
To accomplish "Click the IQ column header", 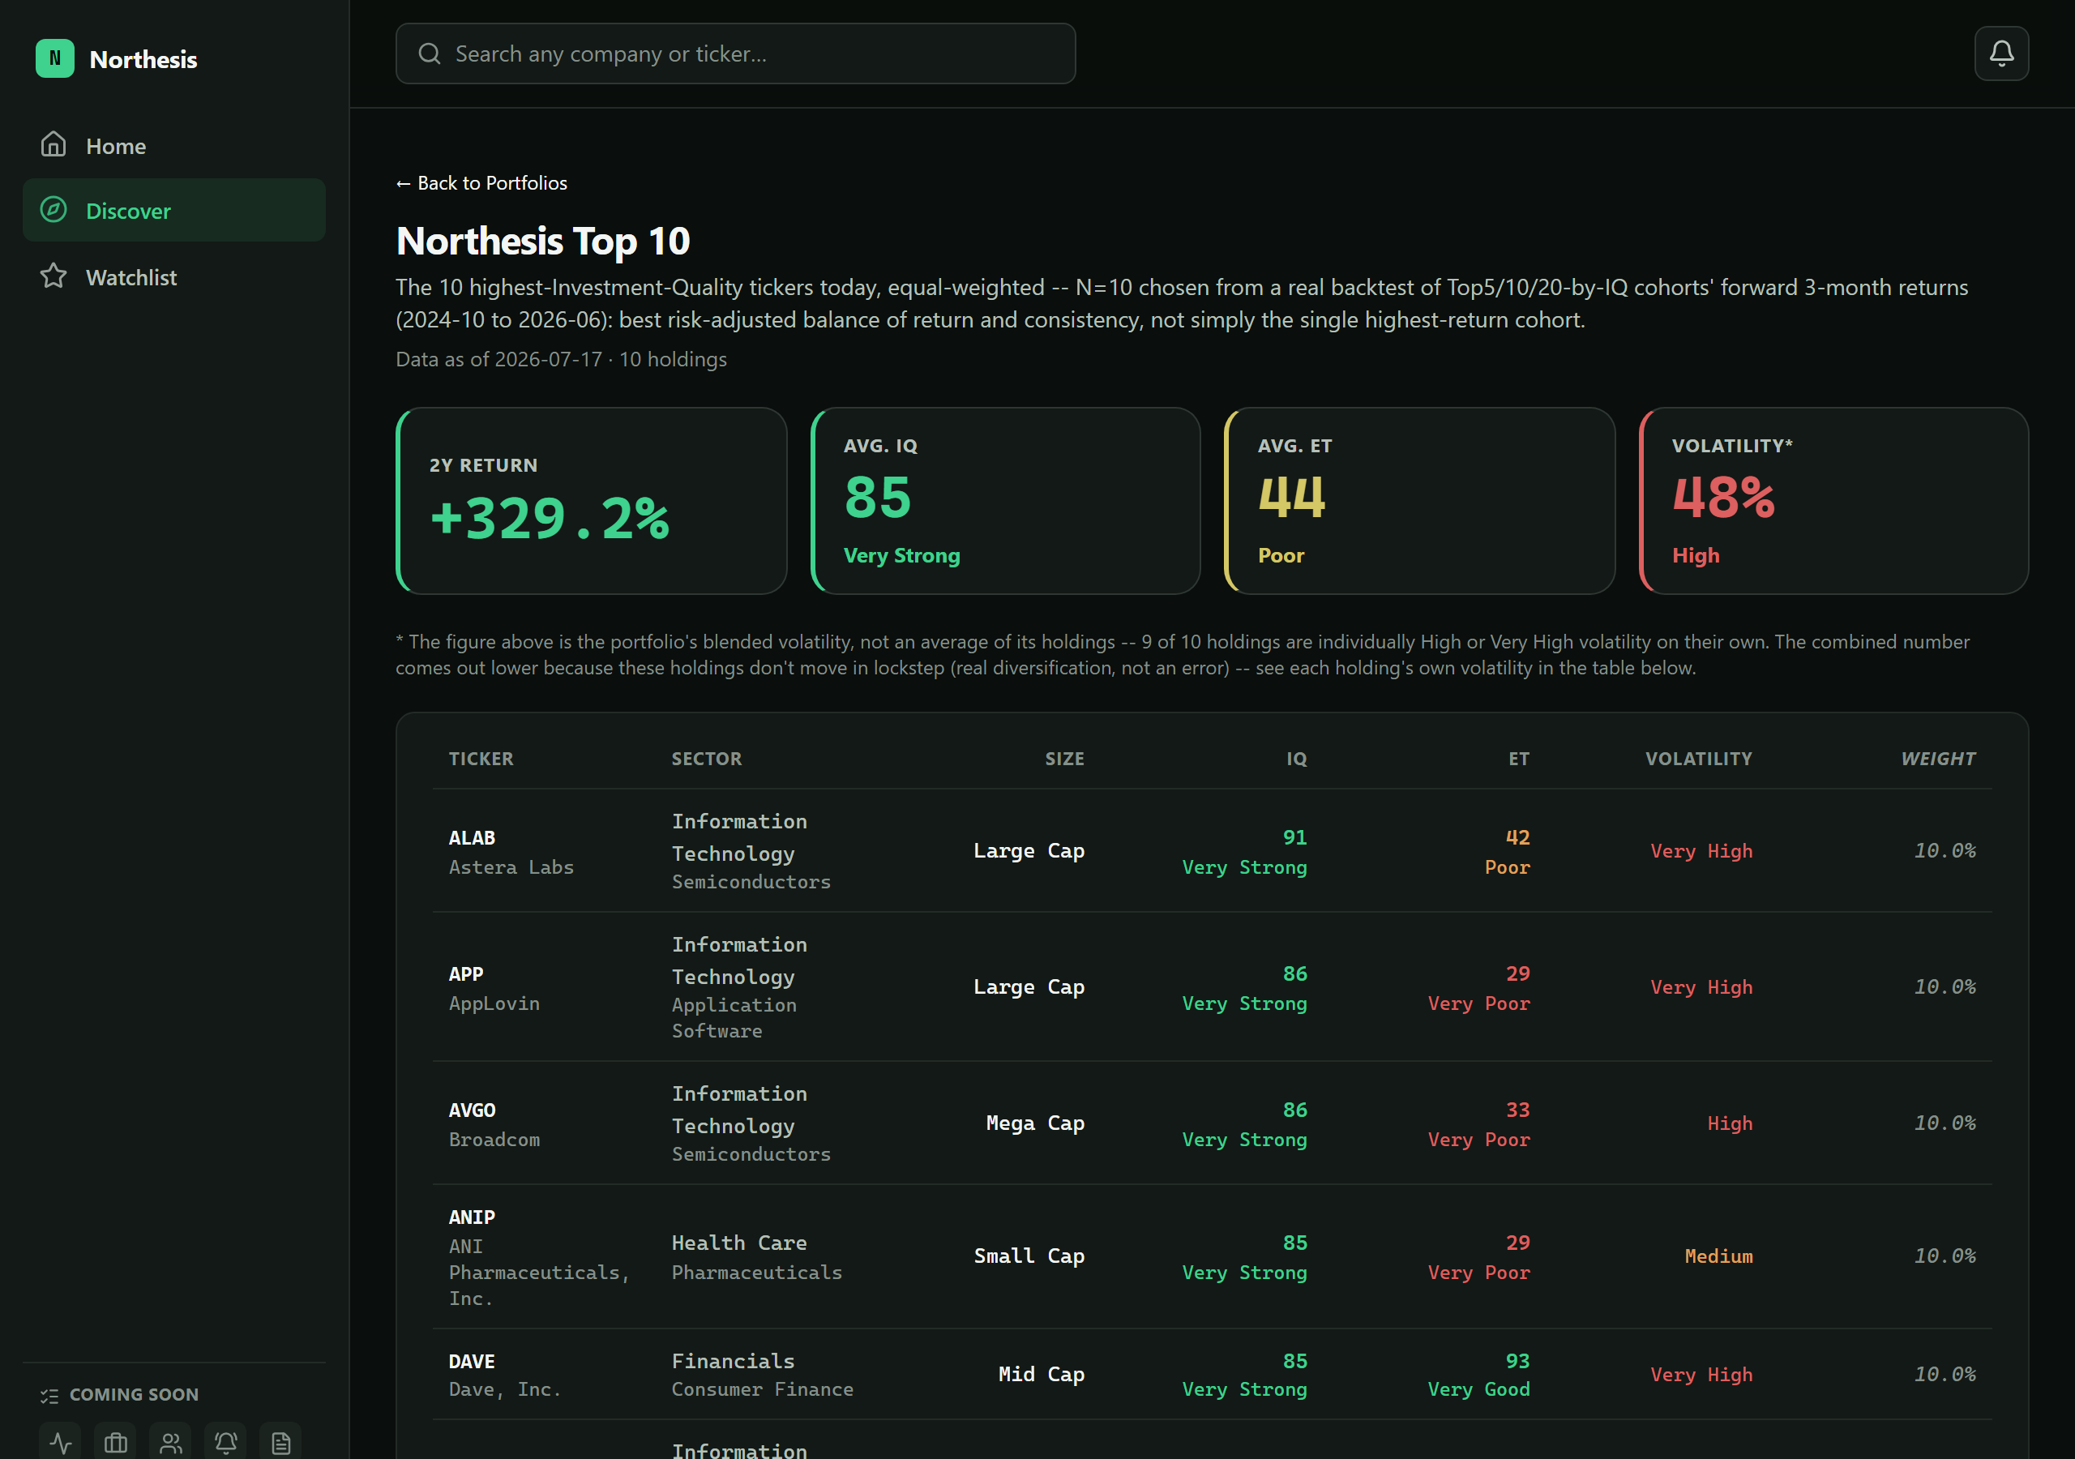I will click(1297, 759).
